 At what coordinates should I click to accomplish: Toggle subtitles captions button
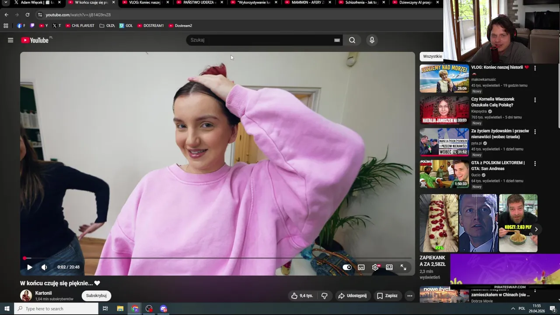tap(361, 267)
